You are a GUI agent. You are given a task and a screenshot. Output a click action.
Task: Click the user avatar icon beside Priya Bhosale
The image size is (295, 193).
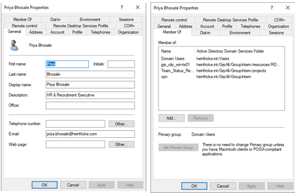(x=14, y=45)
